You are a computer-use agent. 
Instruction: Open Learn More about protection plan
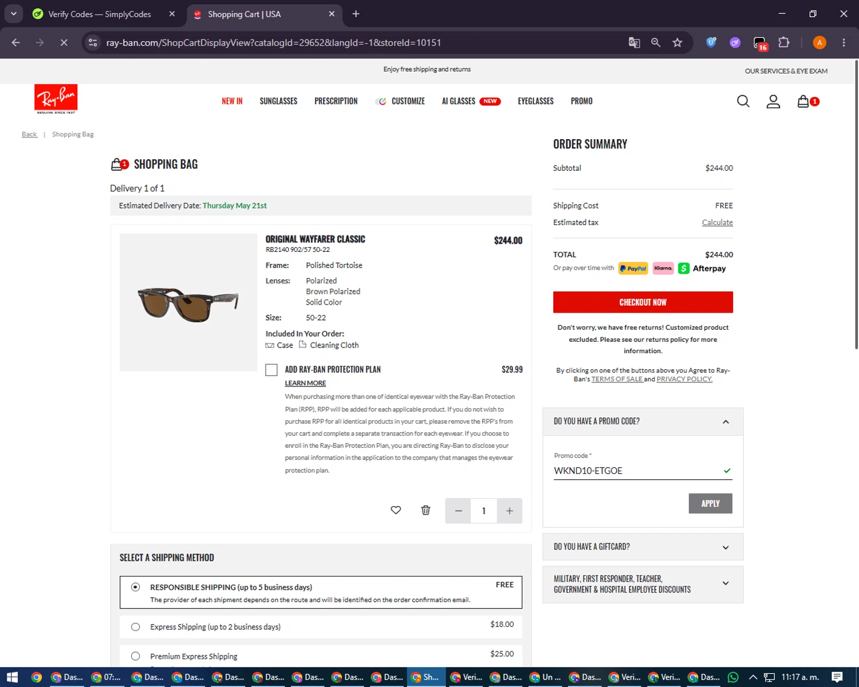[305, 383]
